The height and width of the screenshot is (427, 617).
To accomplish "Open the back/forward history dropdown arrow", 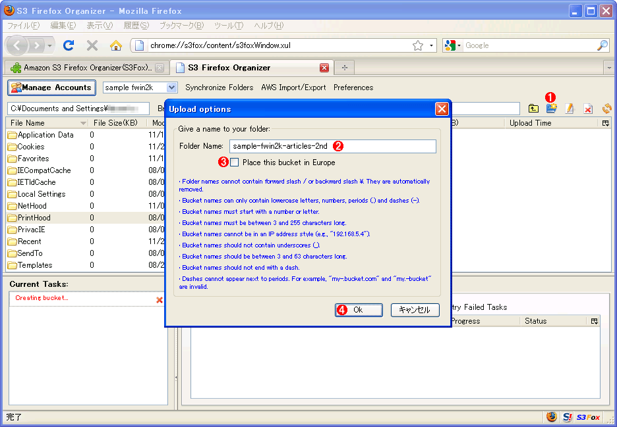I will coord(49,45).
